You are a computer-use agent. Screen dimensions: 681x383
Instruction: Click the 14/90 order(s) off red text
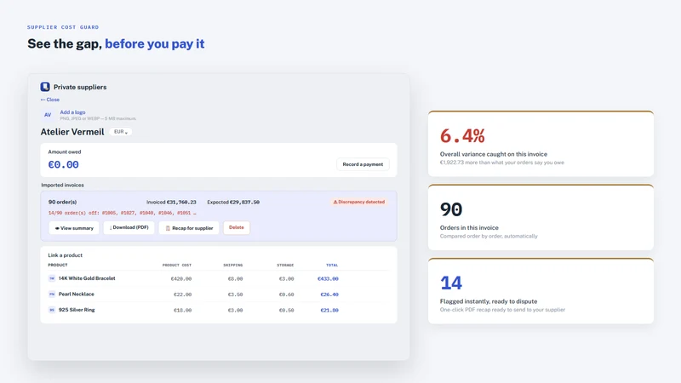[x=122, y=214]
